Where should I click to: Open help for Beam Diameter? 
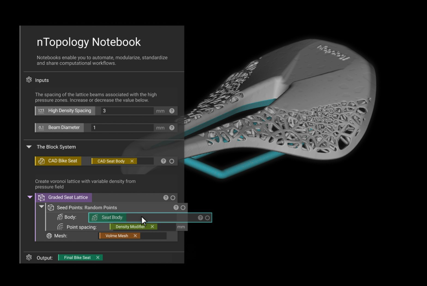tap(172, 127)
